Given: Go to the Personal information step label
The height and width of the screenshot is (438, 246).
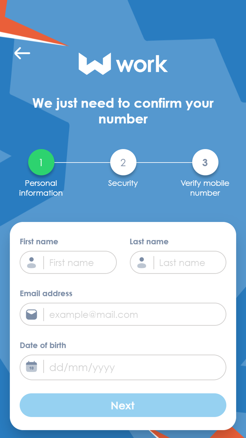Looking at the screenshot, I should (41, 188).
